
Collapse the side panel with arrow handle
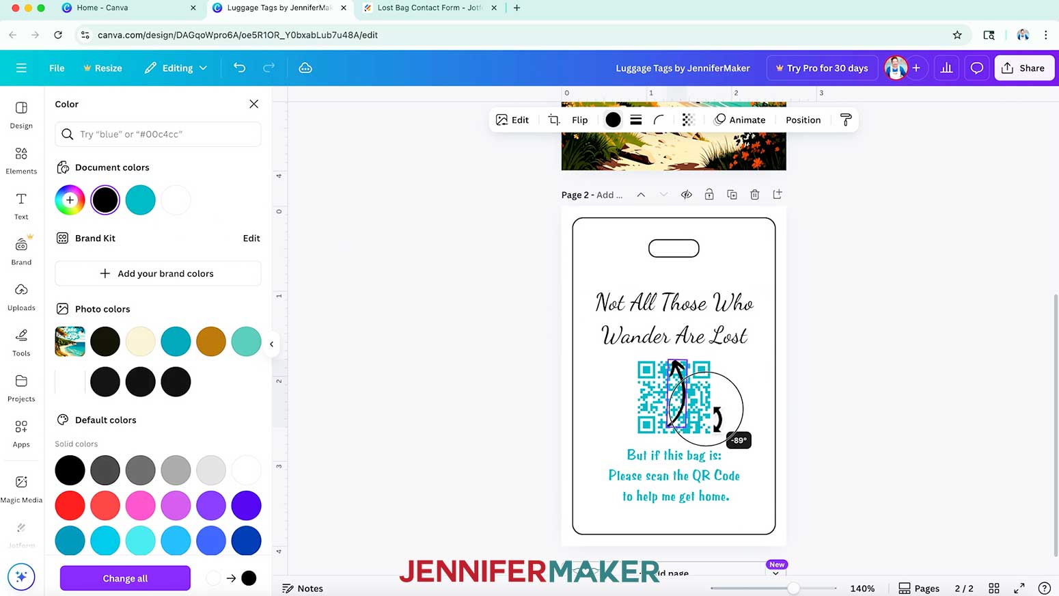click(x=271, y=344)
